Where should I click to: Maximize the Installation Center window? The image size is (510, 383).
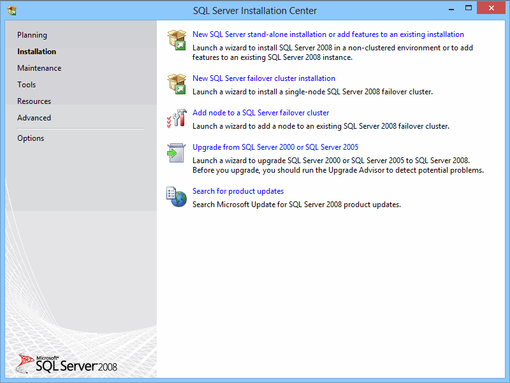click(469, 8)
